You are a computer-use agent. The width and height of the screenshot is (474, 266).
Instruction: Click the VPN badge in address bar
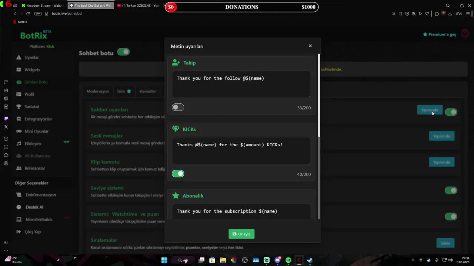tap(38, 14)
